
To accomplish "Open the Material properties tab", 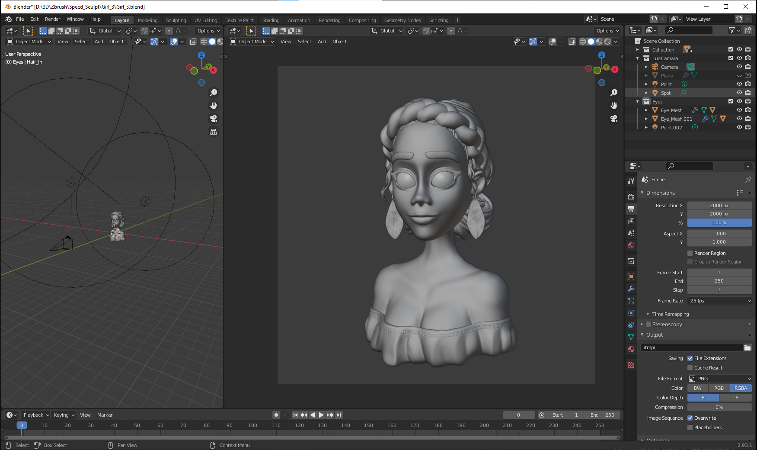I will coord(631,349).
